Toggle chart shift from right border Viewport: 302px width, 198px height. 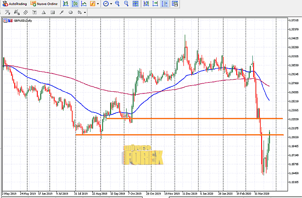pyautogui.click(x=155, y=4)
